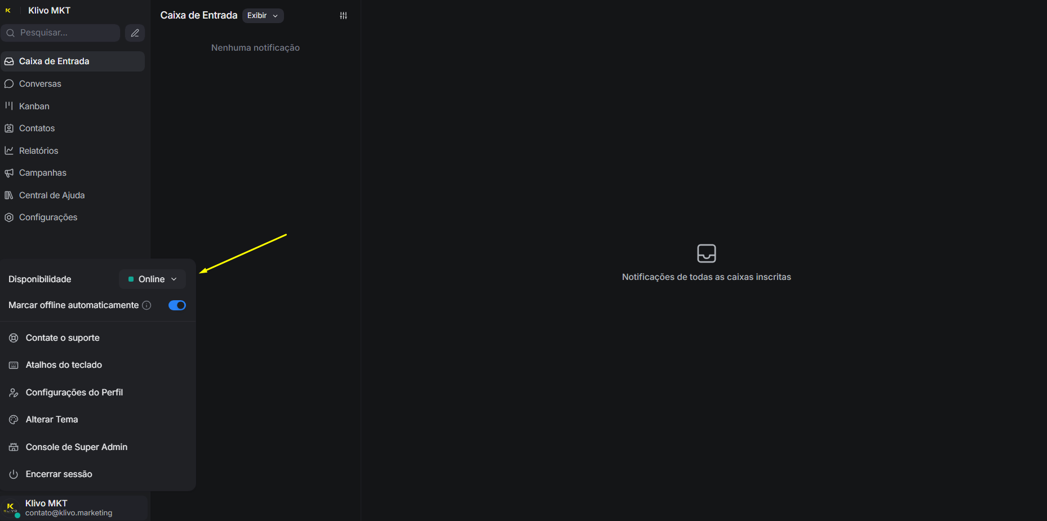Select Caixa de Entrada in sidebar
Screen dimensions: 1047x521
pyautogui.click(x=73, y=61)
